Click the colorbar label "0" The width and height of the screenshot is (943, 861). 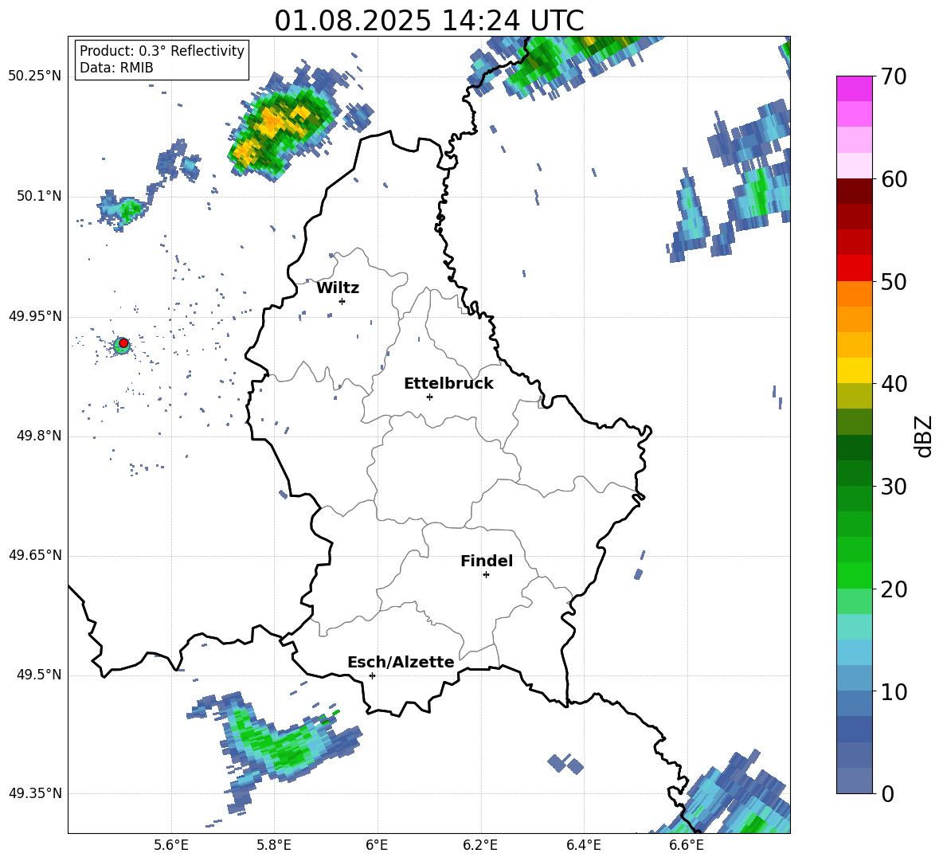pos(887,794)
